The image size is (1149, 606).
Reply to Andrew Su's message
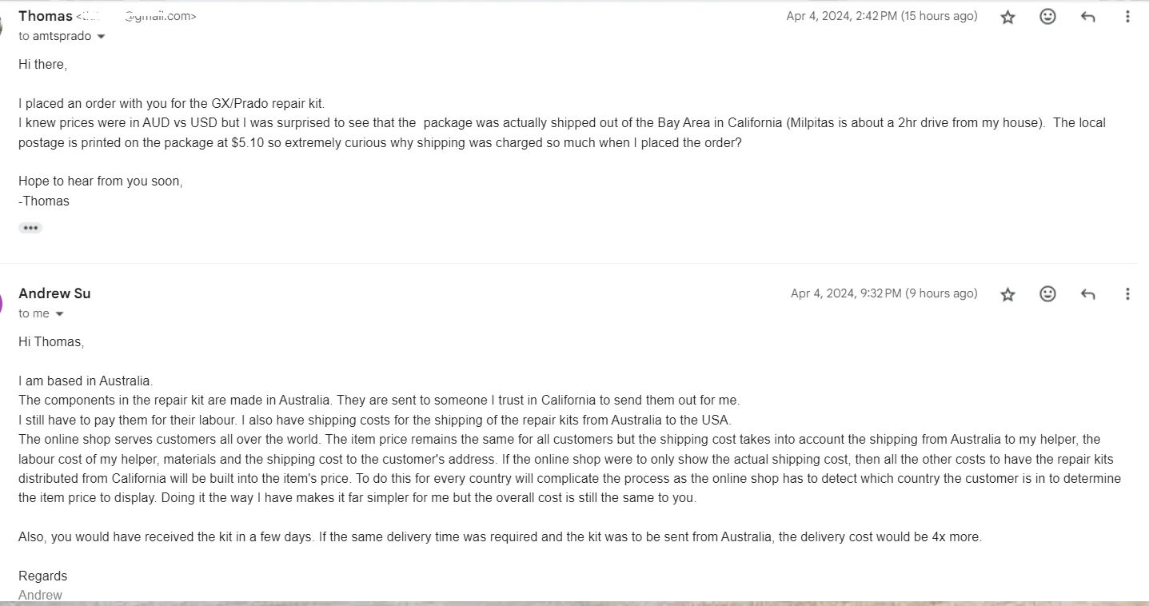[1087, 294]
